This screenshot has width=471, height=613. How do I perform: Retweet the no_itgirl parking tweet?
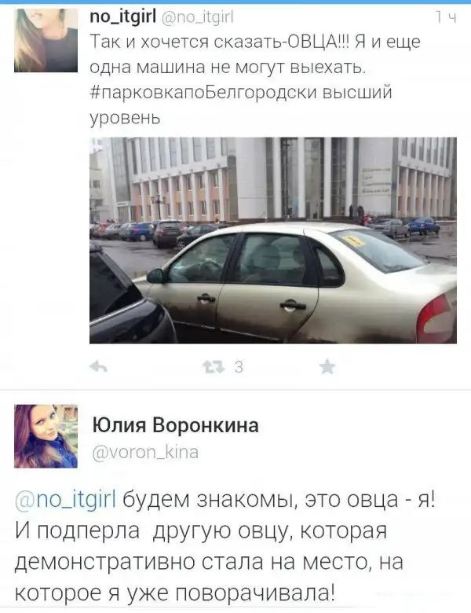(214, 367)
